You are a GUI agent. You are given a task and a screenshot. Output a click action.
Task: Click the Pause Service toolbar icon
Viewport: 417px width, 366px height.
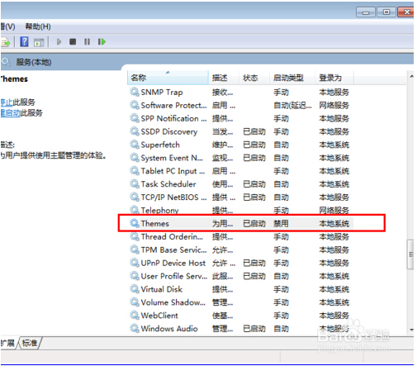coord(87,42)
